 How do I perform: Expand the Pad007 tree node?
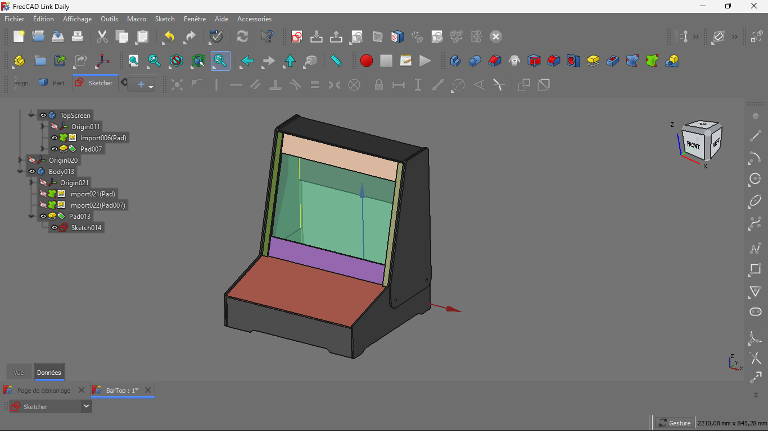(x=43, y=149)
